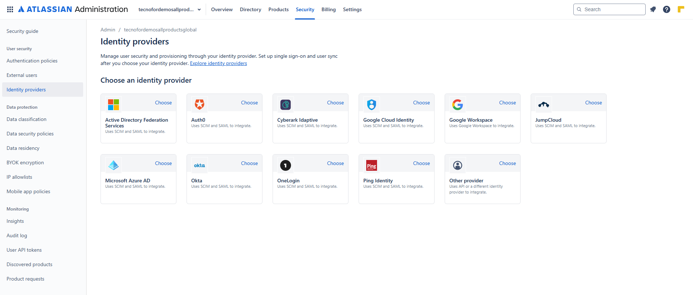Open the help question mark icon
693x295 pixels.
667,9
